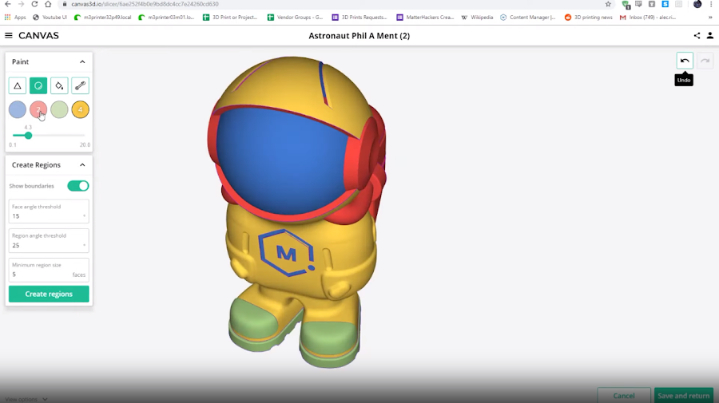Click the browser forward arrow
This screenshot has width=719, height=403.
21,4
